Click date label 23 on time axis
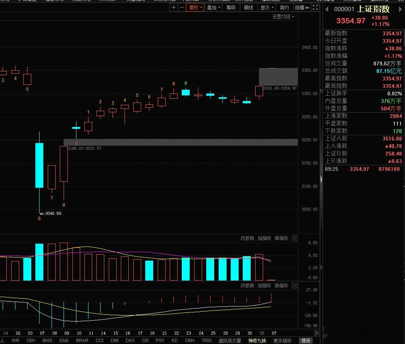 click(x=189, y=333)
